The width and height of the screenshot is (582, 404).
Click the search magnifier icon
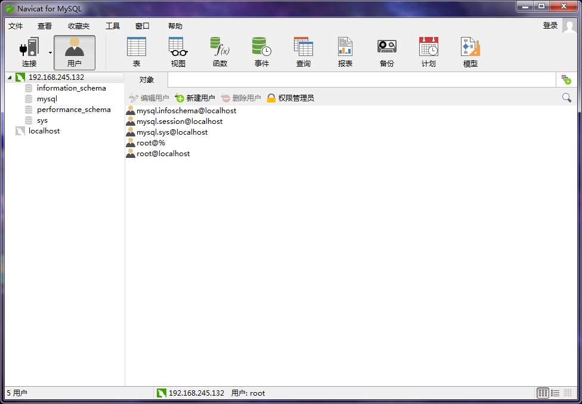[x=566, y=98]
